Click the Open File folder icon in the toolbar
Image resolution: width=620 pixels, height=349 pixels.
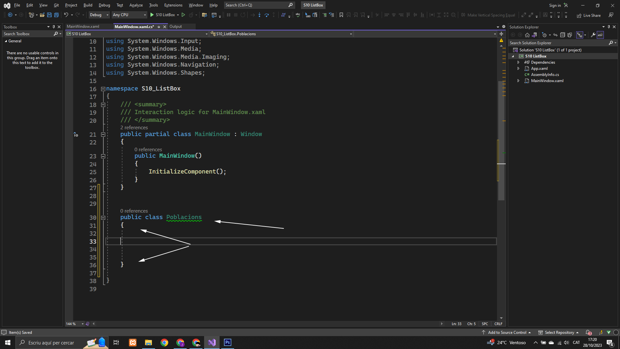[x=42, y=15]
